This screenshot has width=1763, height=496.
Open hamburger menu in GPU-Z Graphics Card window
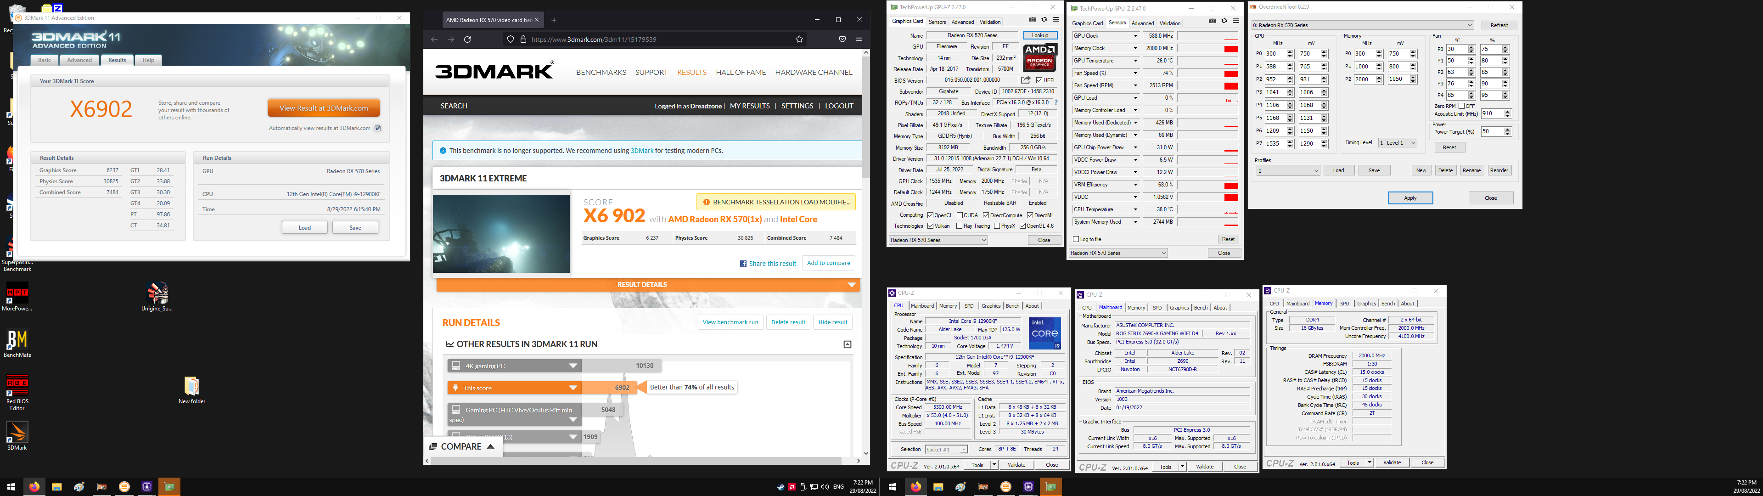tap(1056, 20)
